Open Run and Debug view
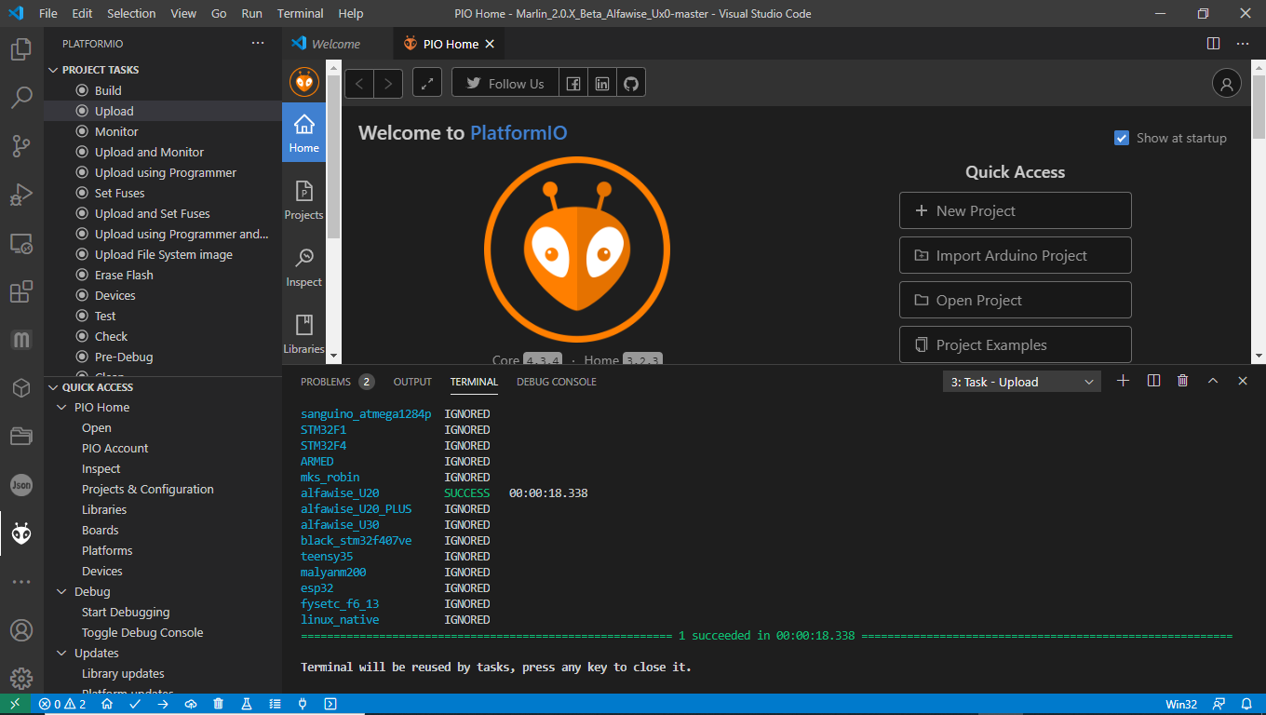 (21, 195)
